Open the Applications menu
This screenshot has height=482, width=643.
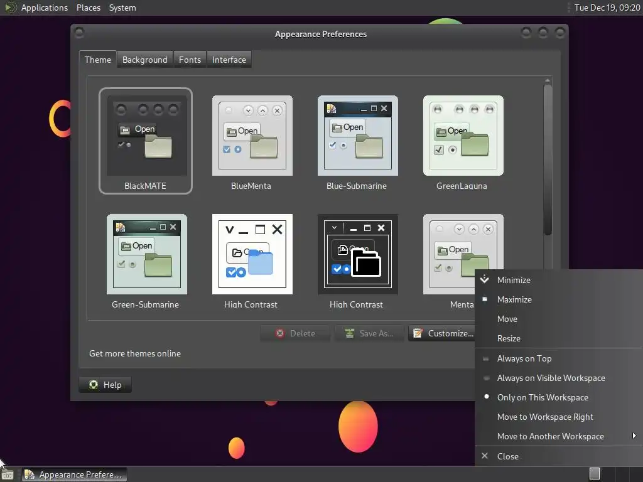click(45, 8)
